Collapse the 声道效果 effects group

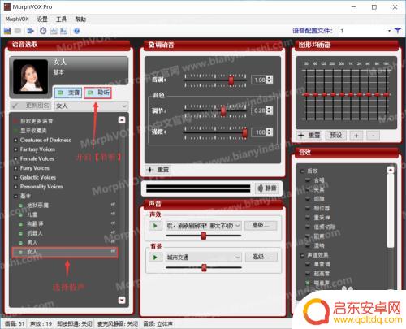point(303,255)
